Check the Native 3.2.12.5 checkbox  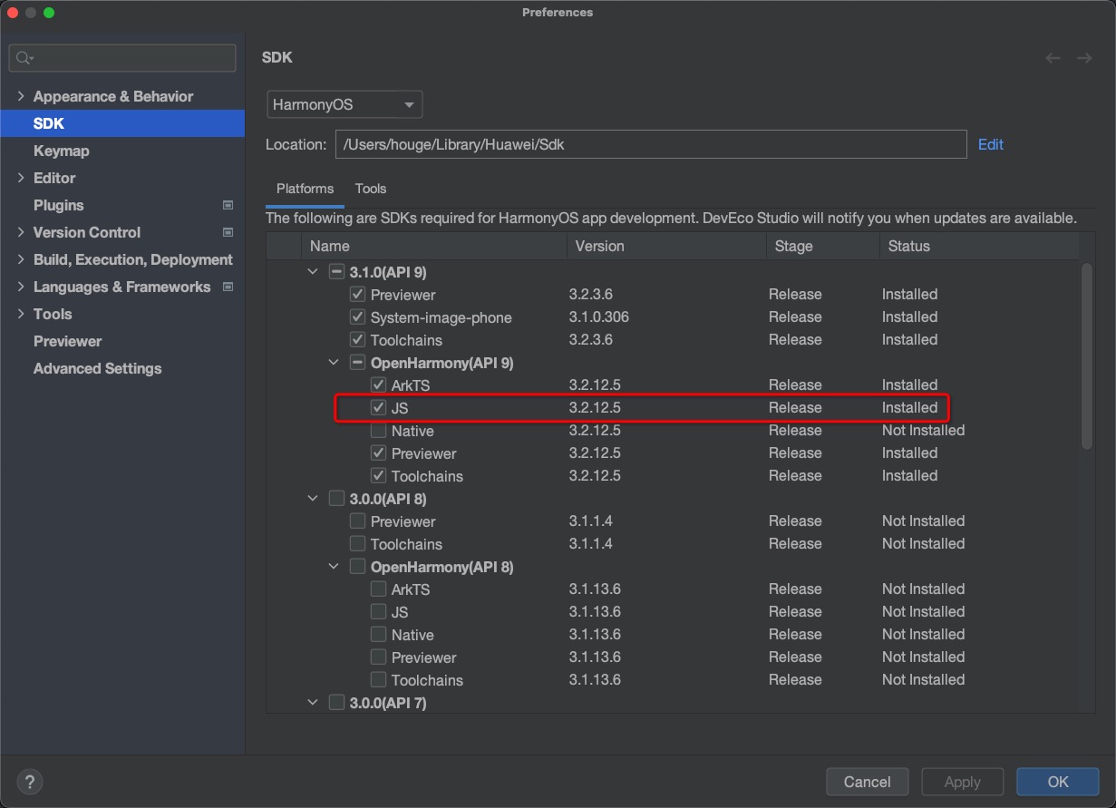pos(378,431)
